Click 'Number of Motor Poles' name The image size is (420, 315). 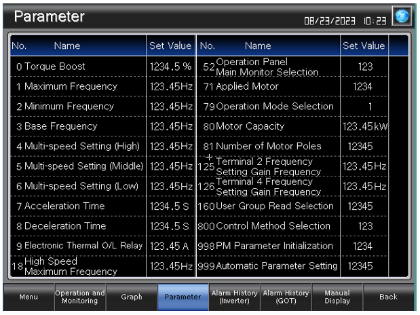coord(269,147)
